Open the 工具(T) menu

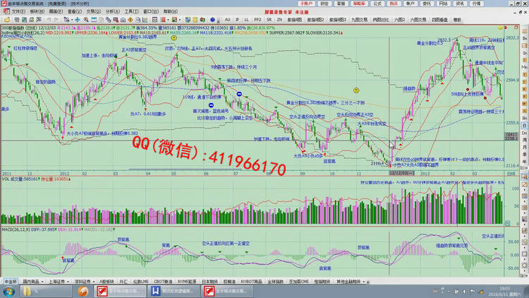(x=132, y=11)
